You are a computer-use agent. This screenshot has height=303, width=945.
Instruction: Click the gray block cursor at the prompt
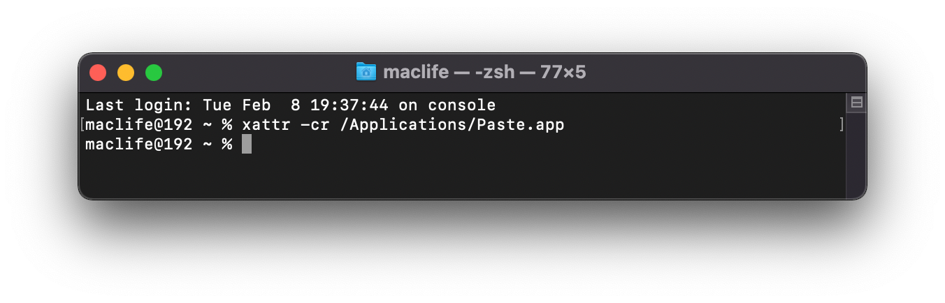(x=246, y=145)
